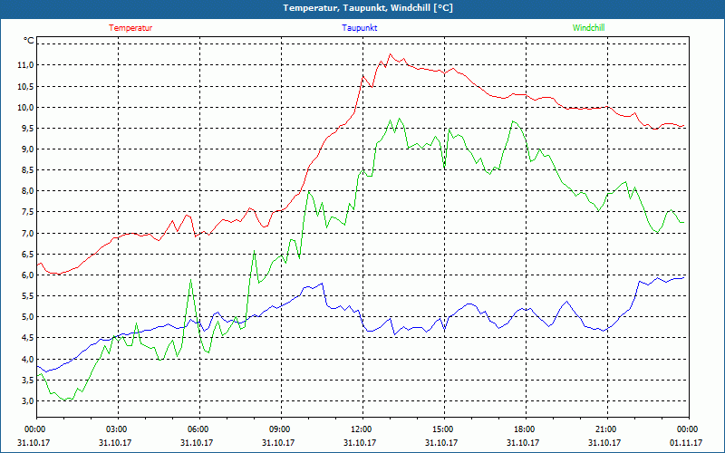Viewport: 725px width, 453px height.
Task: Click the 9,0 y-axis value
Action: tap(27, 149)
